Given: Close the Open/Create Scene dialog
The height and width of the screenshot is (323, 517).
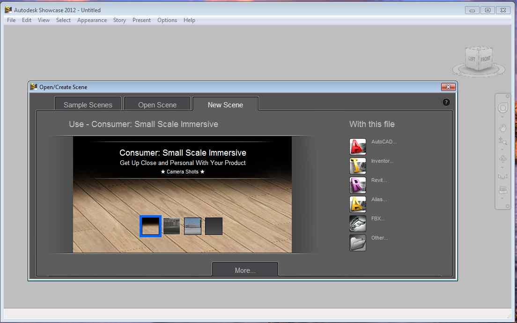Looking at the screenshot, I should click(x=448, y=87).
